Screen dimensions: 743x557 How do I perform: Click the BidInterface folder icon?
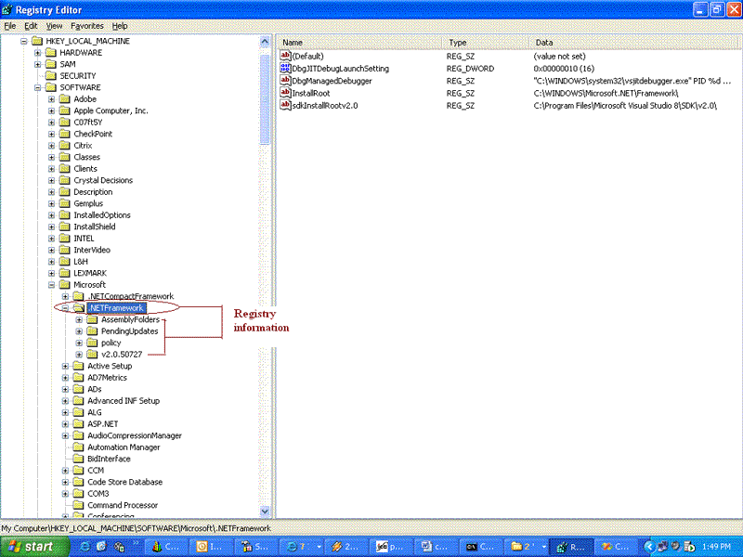78,459
